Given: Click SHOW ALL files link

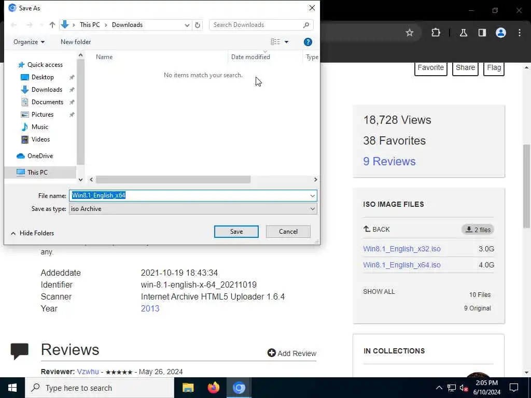Looking at the screenshot, I should tap(379, 292).
